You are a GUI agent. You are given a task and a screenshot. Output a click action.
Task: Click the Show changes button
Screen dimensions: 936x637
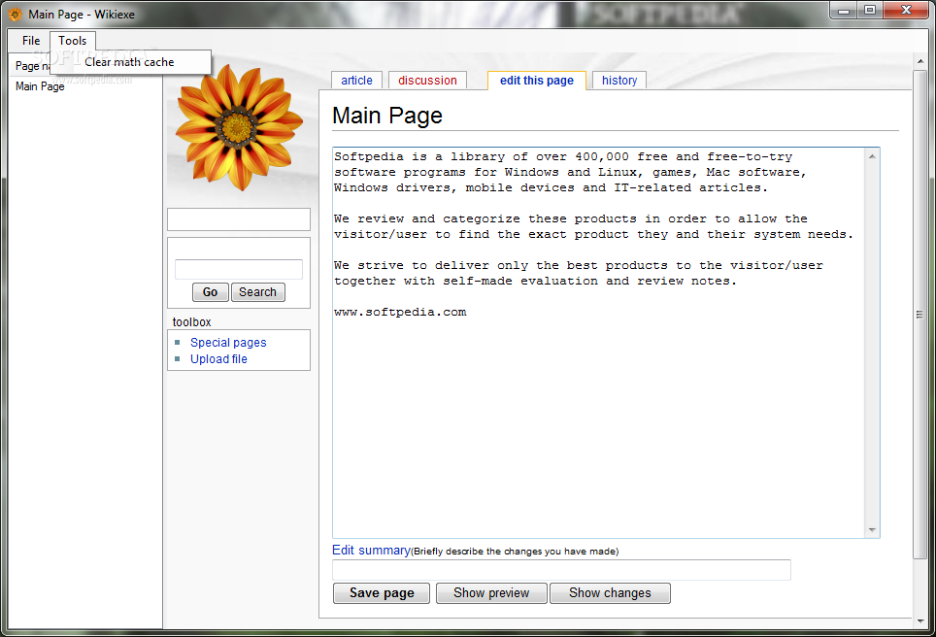(x=610, y=593)
